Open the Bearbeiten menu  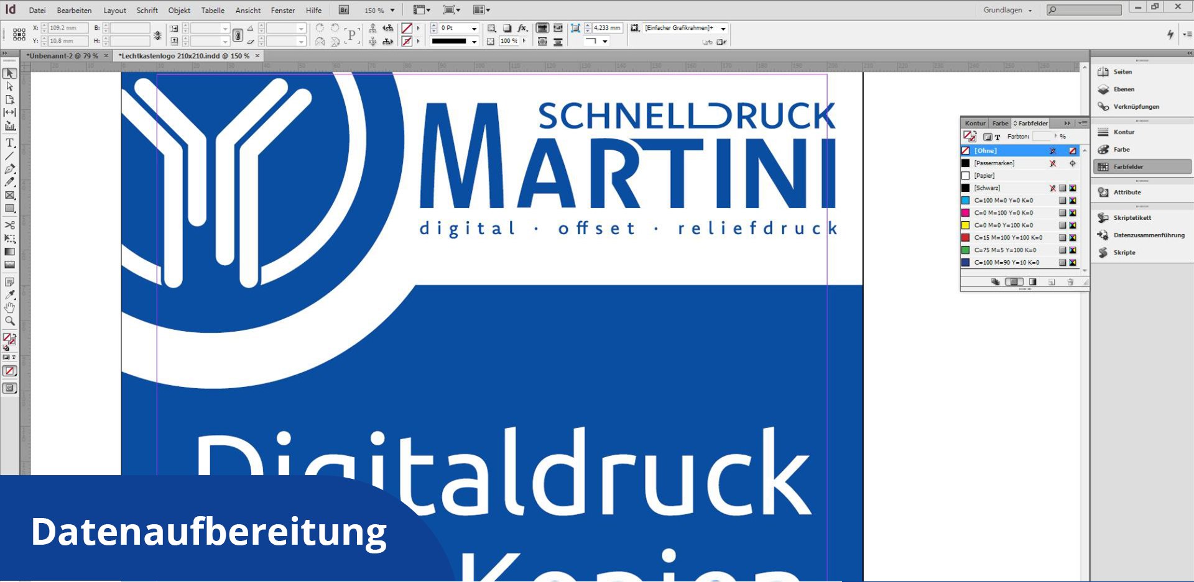pos(74,11)
